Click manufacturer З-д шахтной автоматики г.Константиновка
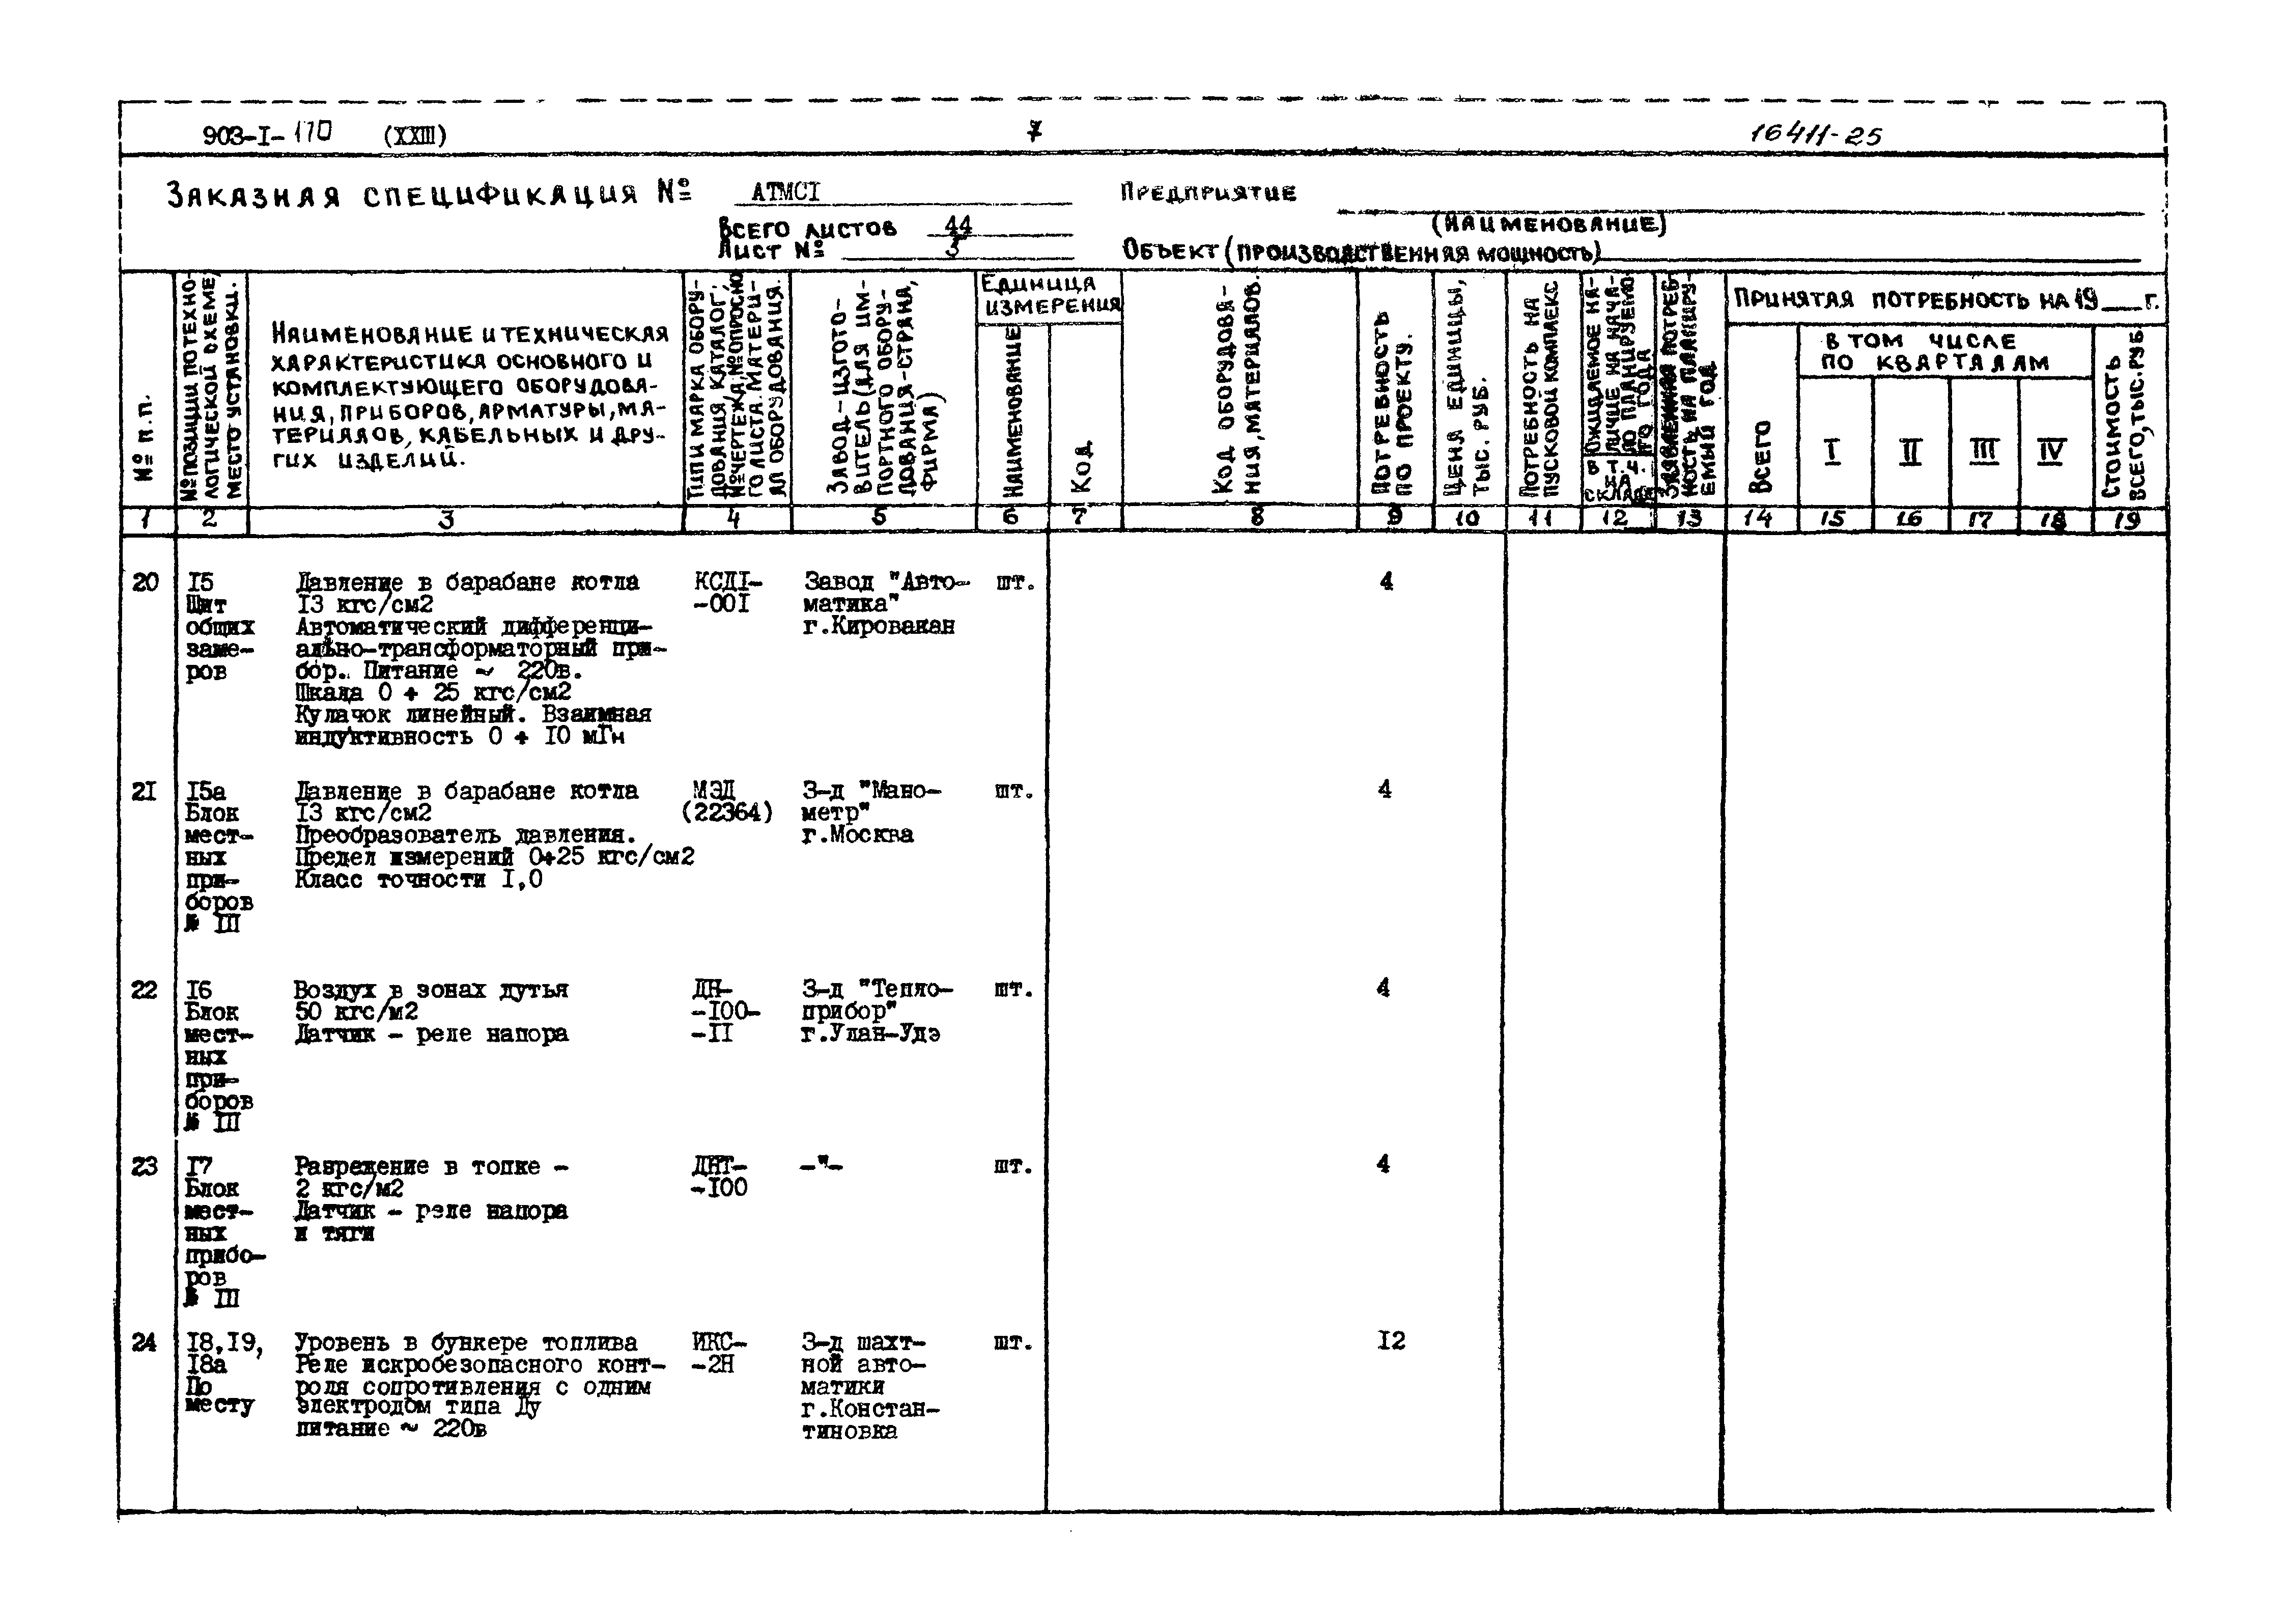Image resolution: width=2285 pixels, height=1624 pixels. point(869,1386)
